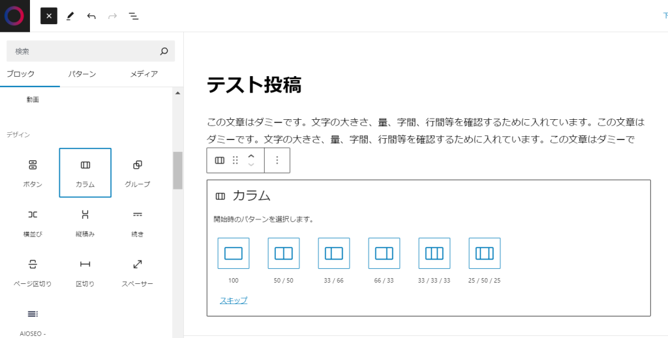Screen dimensions: 668x338
Task: Click the column block type icon in toolbar
Action: click(220, 160)
